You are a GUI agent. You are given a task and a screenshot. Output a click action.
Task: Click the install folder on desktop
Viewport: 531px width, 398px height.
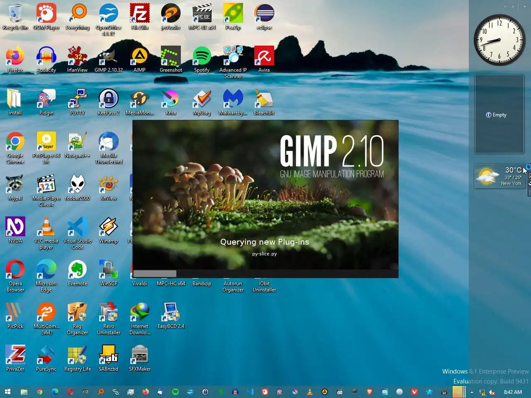point(15,102)
